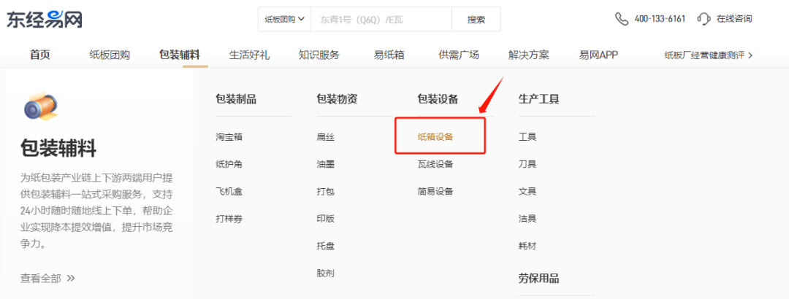789x299 pixels.
Task: Choose 淘宝箱 under 包装制品
Action: click(x=229, y=136)
